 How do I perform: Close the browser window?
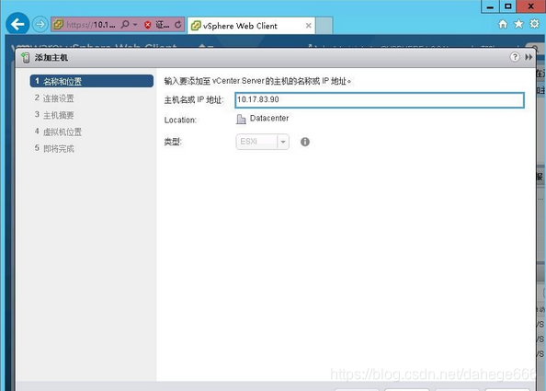coord(531,6)
